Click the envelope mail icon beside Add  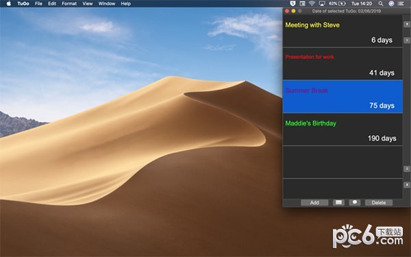tap(338, 202)
